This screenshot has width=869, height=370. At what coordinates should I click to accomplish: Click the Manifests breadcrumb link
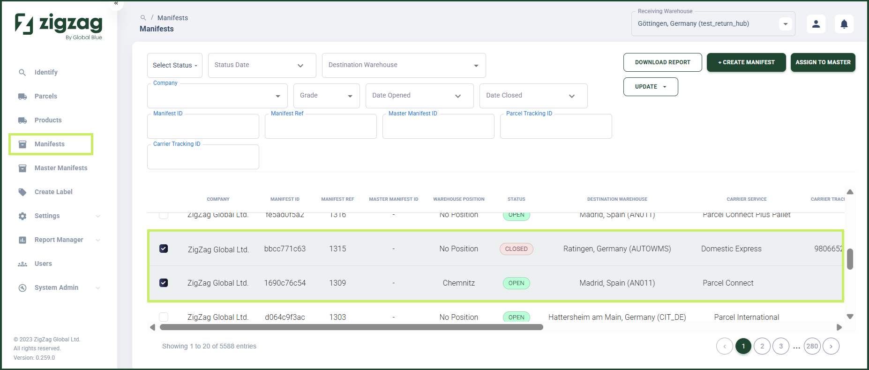click(x=172, y=18)
